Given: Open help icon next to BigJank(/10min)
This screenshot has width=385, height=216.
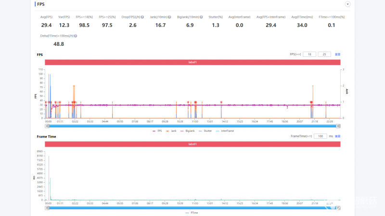Looking at the screenshot, I should [201, 17].
